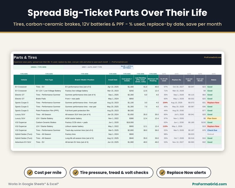
Task: Click the Paint Protection Film (PPF) cell
Action: pos(49,110)
